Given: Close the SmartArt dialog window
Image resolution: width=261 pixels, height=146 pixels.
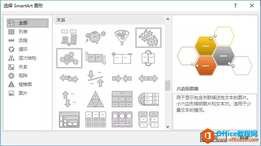Looking at the screenshot, I should pos(252,5).
